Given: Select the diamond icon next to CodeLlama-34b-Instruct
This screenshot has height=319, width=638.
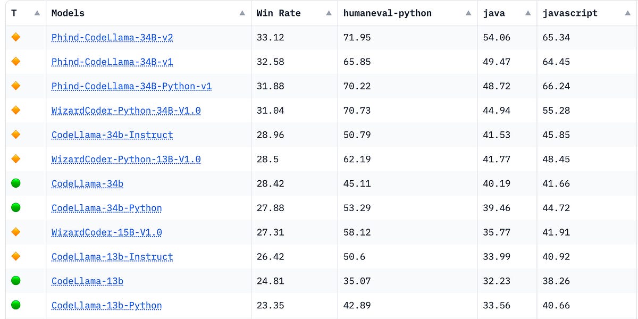Looking at the screenshot, I should click(x=16, y=135).
